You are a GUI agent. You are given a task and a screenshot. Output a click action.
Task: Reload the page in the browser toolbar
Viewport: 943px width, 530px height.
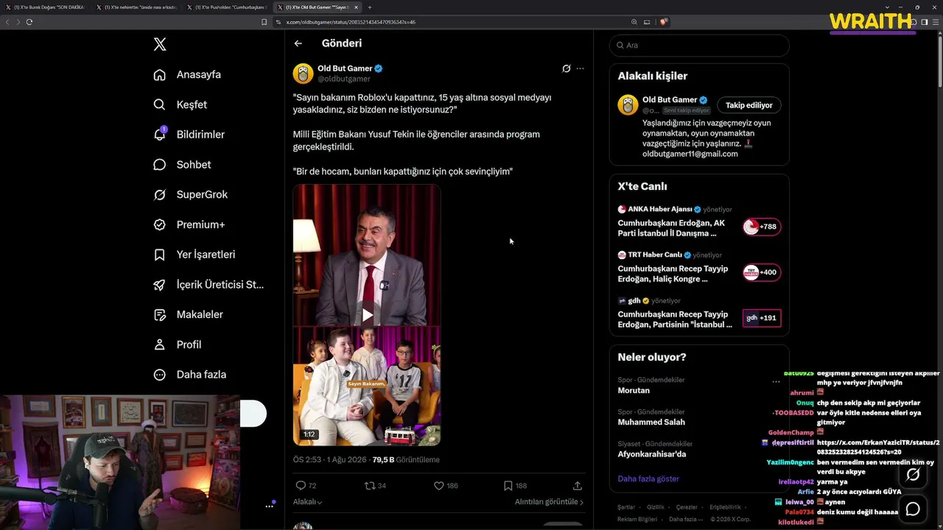[29, 22]
